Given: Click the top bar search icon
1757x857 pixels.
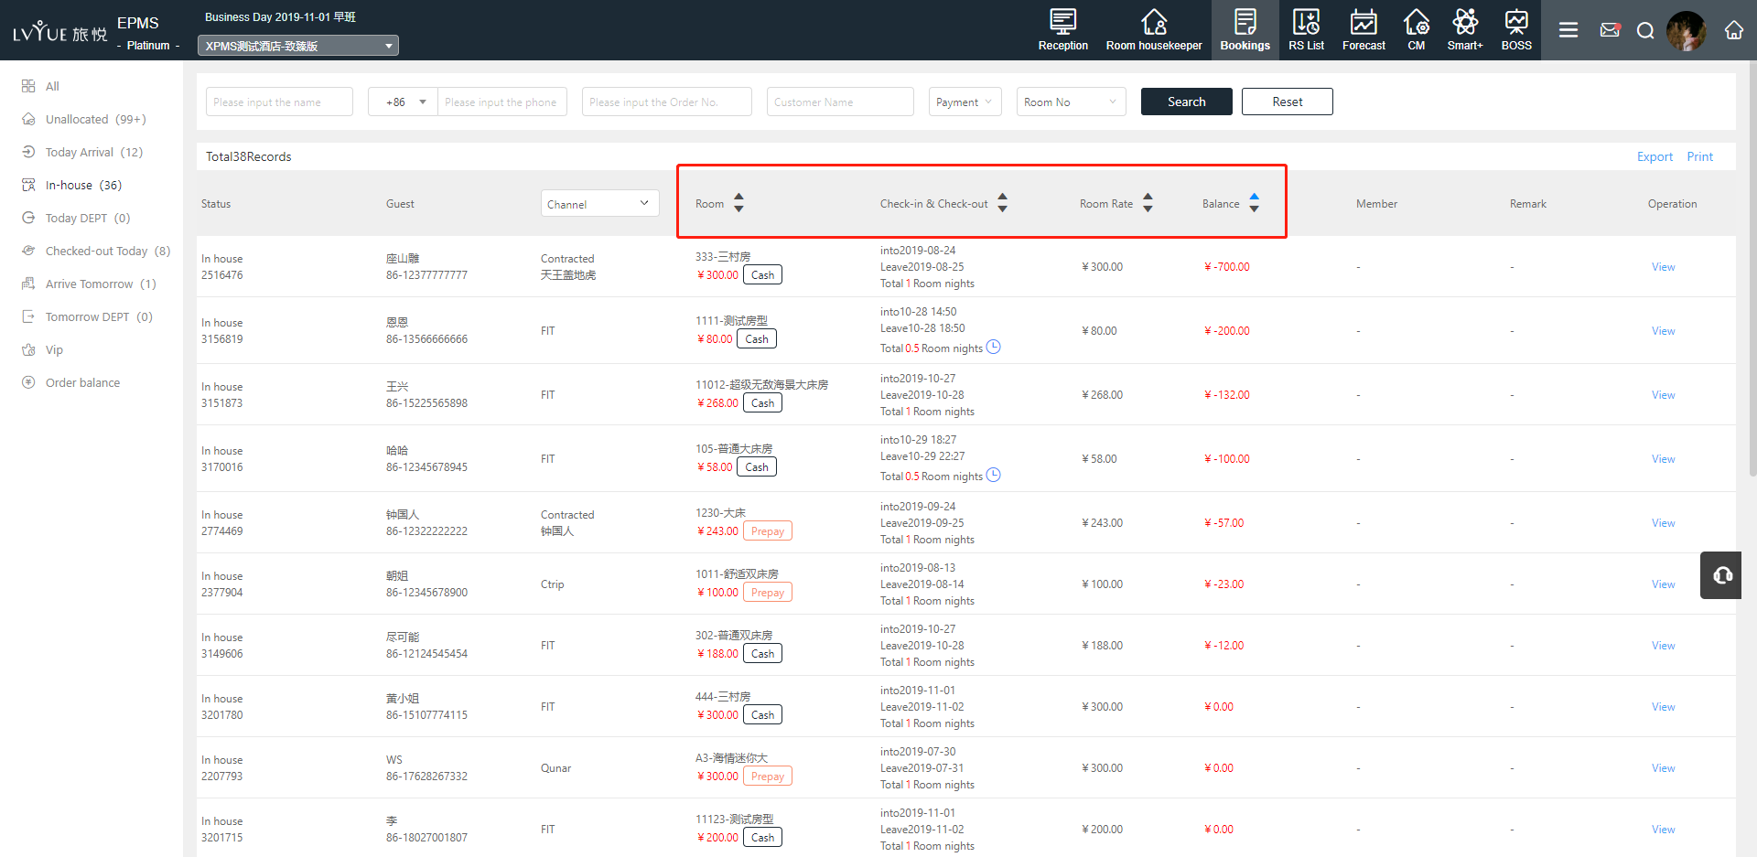Looking at the screenshot, I should pos(1645,31).
